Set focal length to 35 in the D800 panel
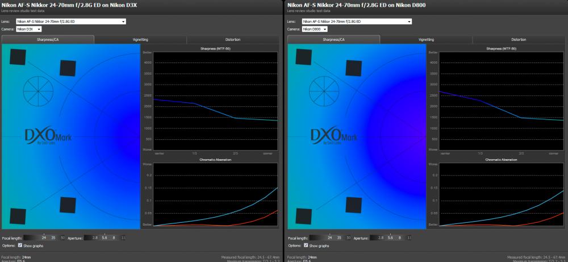Image resolution: width=568 pixels, height=262 pixels. click(x=339, y=238)
